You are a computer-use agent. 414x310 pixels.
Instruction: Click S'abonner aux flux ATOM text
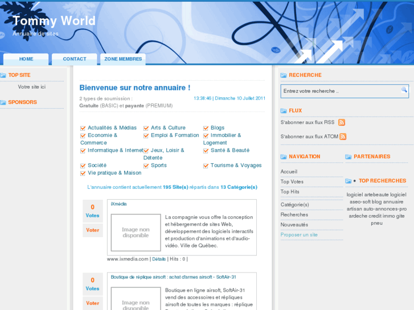click(x=309, y=137)
